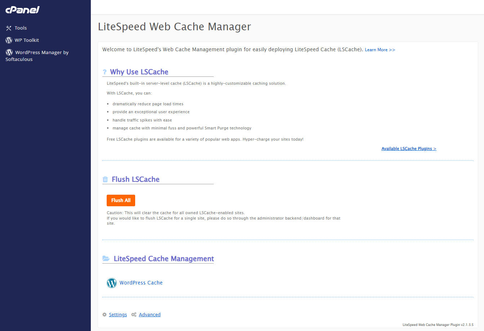Click the Smart Purge technology bullet
Screen dimensions: 484x331
coord(182,128)
